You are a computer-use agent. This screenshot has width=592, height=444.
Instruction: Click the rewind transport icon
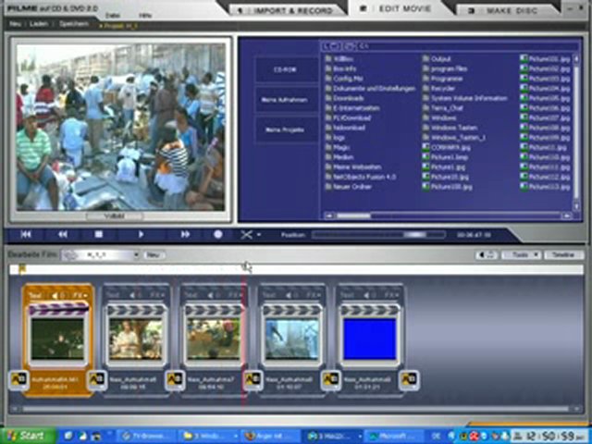pyautogui.click(x=63, y=235)
